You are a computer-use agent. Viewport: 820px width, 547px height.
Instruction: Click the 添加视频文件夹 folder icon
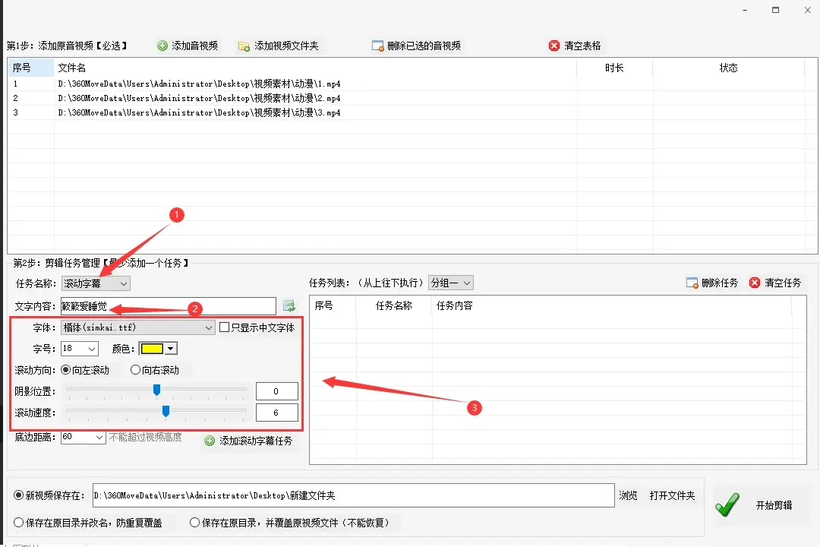tap(244, 46)
